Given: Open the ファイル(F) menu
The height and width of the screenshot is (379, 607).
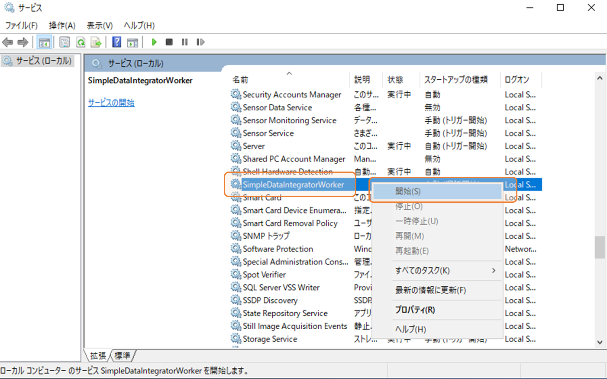Looking at the screenshot, I should click(21, 26).
